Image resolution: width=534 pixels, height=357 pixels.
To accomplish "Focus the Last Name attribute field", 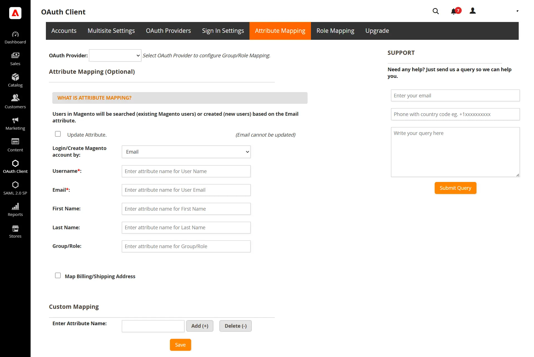I will 186,228.
